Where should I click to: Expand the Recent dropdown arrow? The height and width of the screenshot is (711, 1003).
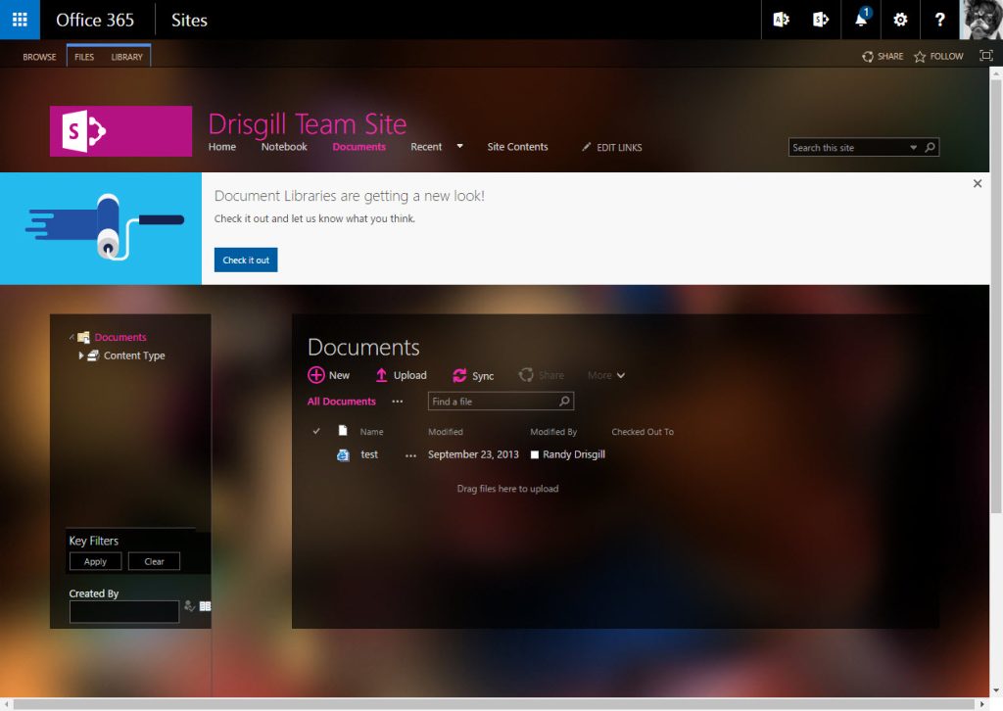point(459,147)
